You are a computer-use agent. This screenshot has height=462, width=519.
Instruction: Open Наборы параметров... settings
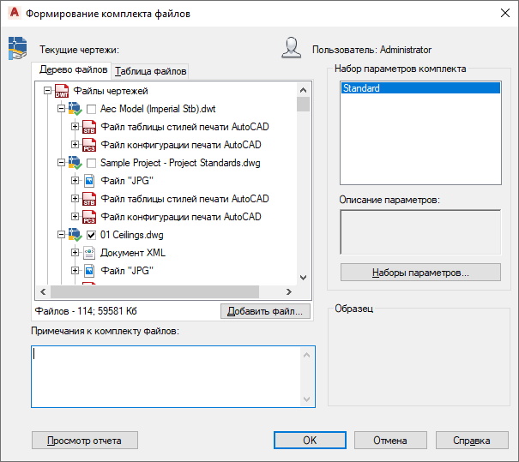420,273
